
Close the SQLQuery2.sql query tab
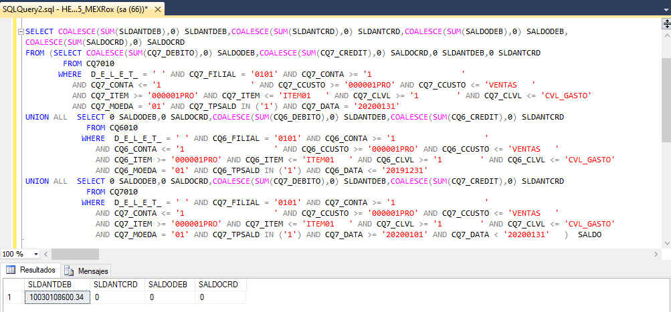point(157,9)
